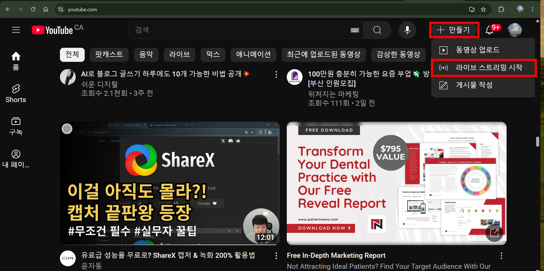Viewport: 544px width, 271px height.
Task: Choose 게시물 작성 from the menu
Action: (483, 85)
